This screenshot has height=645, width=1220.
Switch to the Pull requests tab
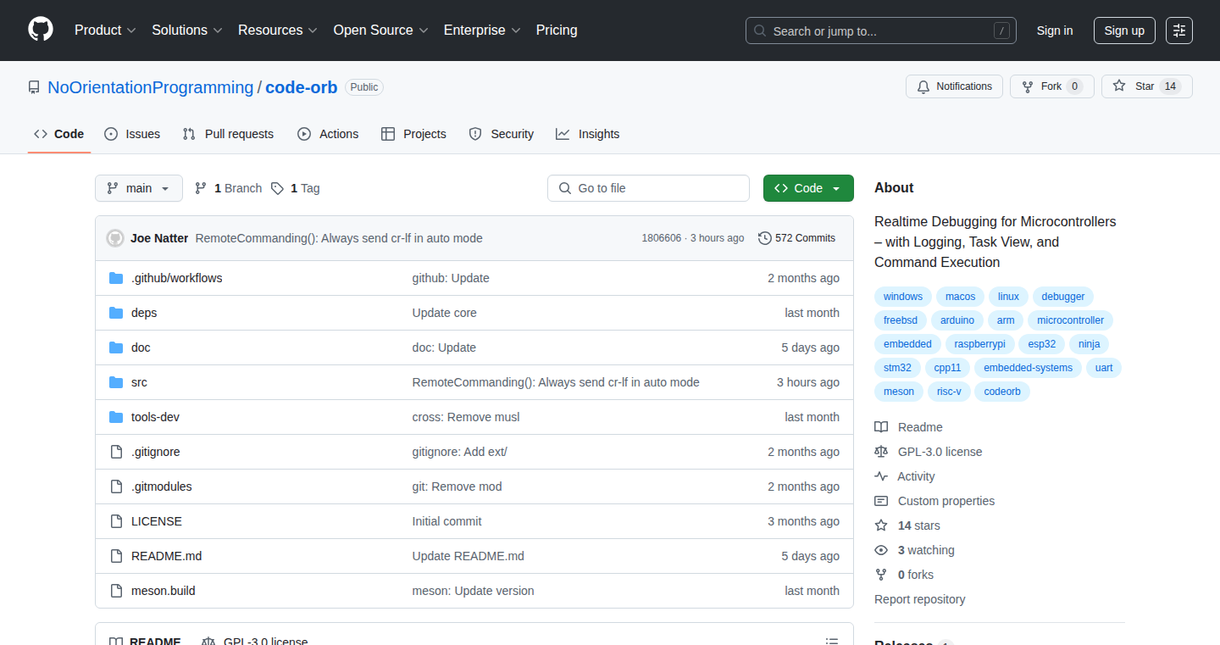click(229, 134)
